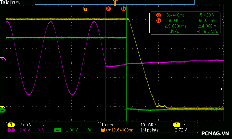Click the 2.00 V channel 1 scale
232x139 pixels.
pyautogui.click(x=25, y=125)
